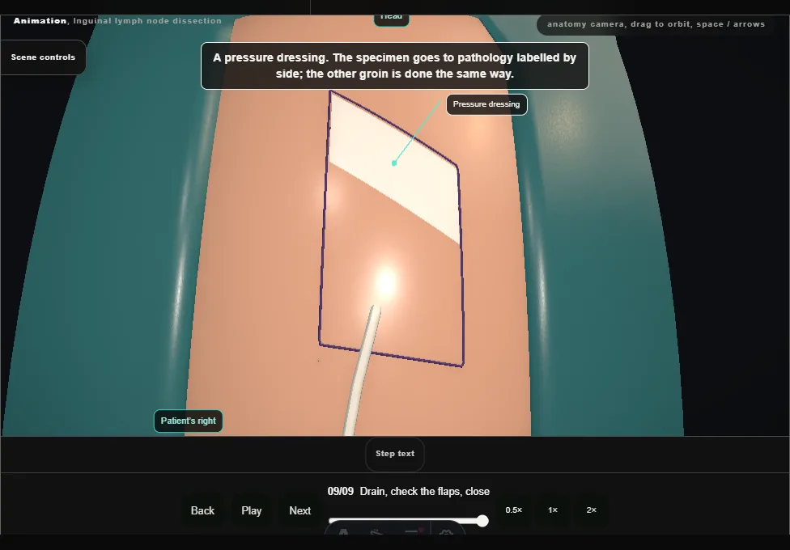Viewport: 790px width, 550px height.
Task: Advance with the Next button
Action: tap(299, 510)
